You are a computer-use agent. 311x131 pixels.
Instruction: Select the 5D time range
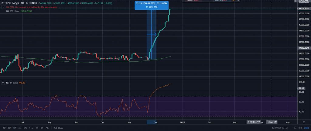[x=9, y=128]
